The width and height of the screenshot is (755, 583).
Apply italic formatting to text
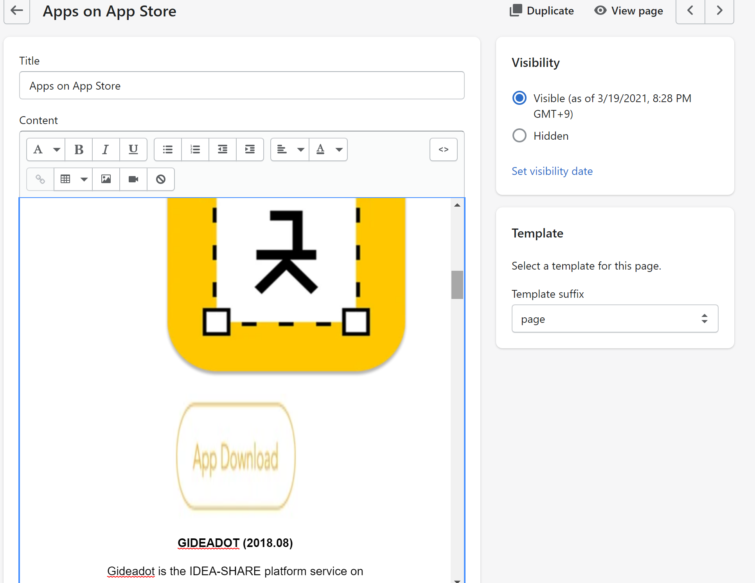tap(106, 149)
